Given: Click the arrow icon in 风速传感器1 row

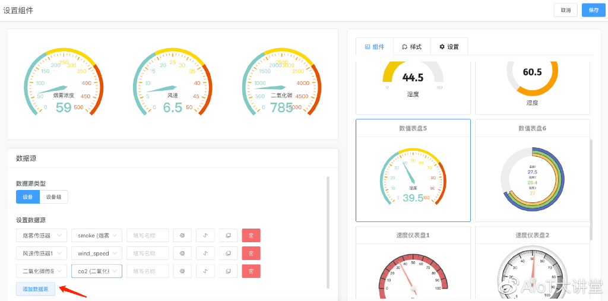Looking at the screenshot, I should (x=205, y=254).
